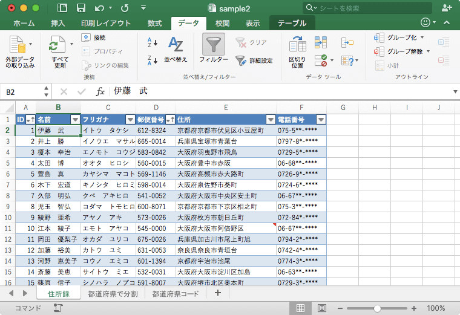Sort ascending with A-Z icon

click(x=153, y=42)
